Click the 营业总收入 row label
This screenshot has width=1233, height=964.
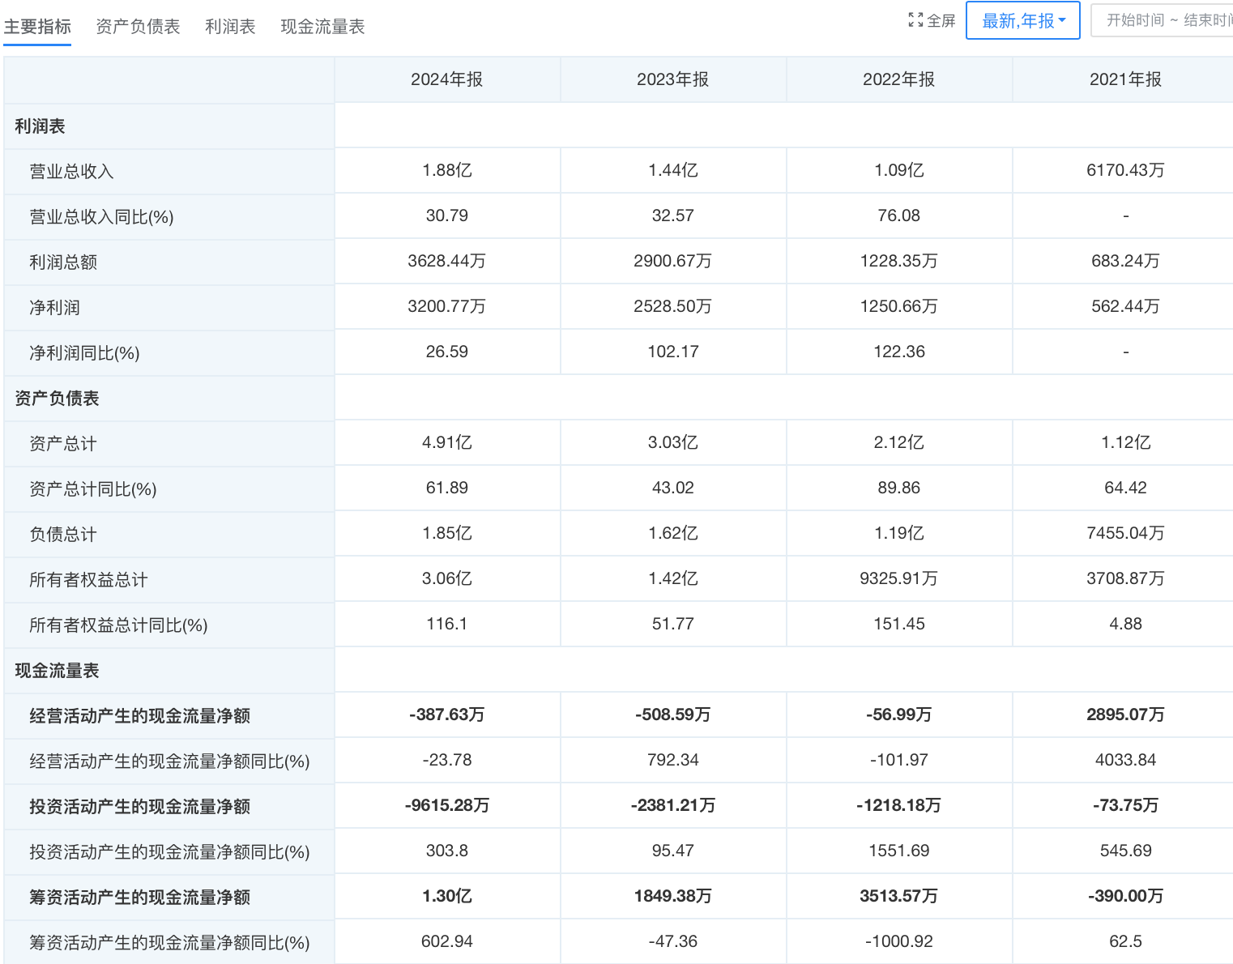pyautogui.click(x=71, y=172)
